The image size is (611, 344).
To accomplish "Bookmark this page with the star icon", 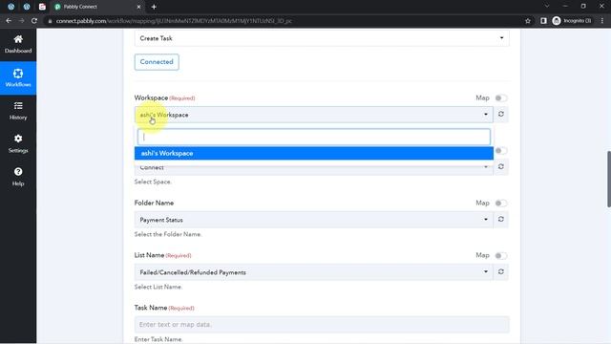I will pos(528,21).
